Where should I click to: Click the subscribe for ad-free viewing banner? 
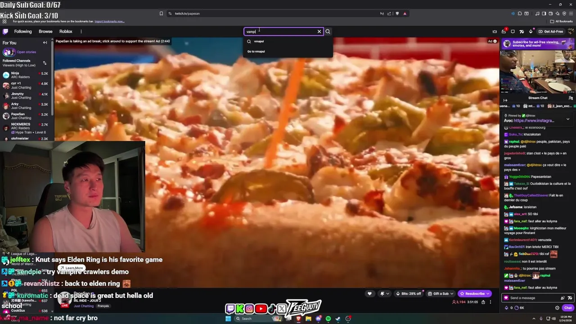538,44
